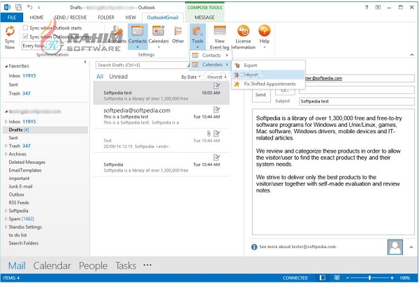The height and width of the screenshot is (283, 419).
Task: Open the By Date sort dropdown
Action: click(x=191, y=77)
